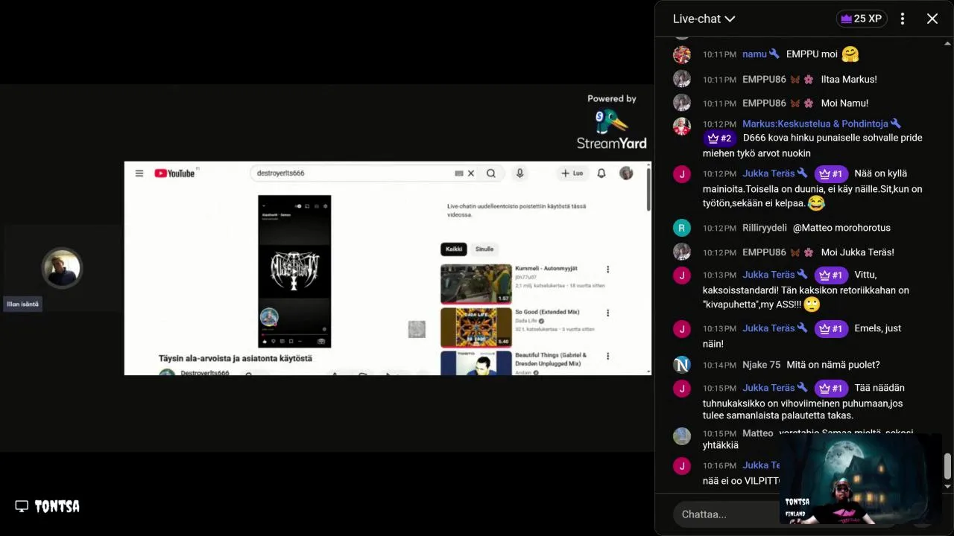The image size is (954, 536).
Task: Open the Kummeli - Autonmyyjät thumbnail
Action: point(476,284)
